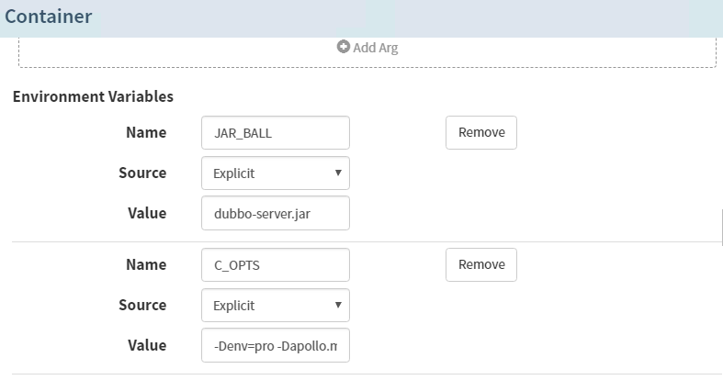The width and height of the screenshot is (723, 380).
Task: Click the Environment Variables section heading
Action: 93,95
